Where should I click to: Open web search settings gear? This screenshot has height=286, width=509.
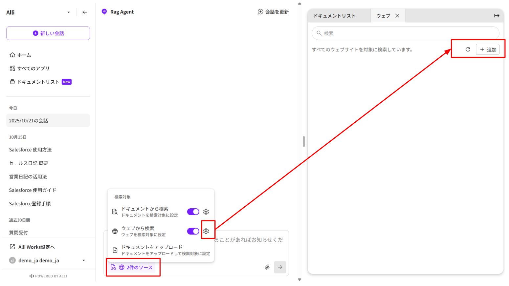206,231
